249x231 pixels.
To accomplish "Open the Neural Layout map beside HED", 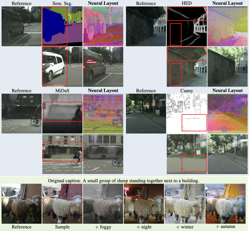I will click(x=227, y=26).
